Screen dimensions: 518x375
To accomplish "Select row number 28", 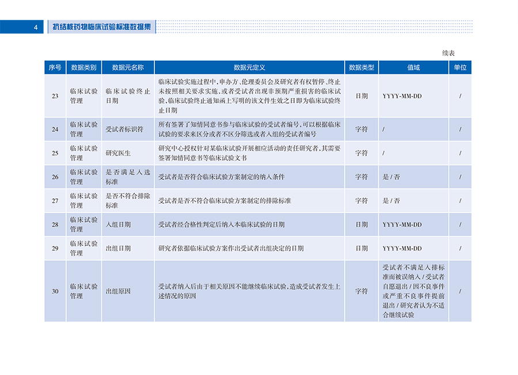I will pyautogui.click(x=55, y=225).
